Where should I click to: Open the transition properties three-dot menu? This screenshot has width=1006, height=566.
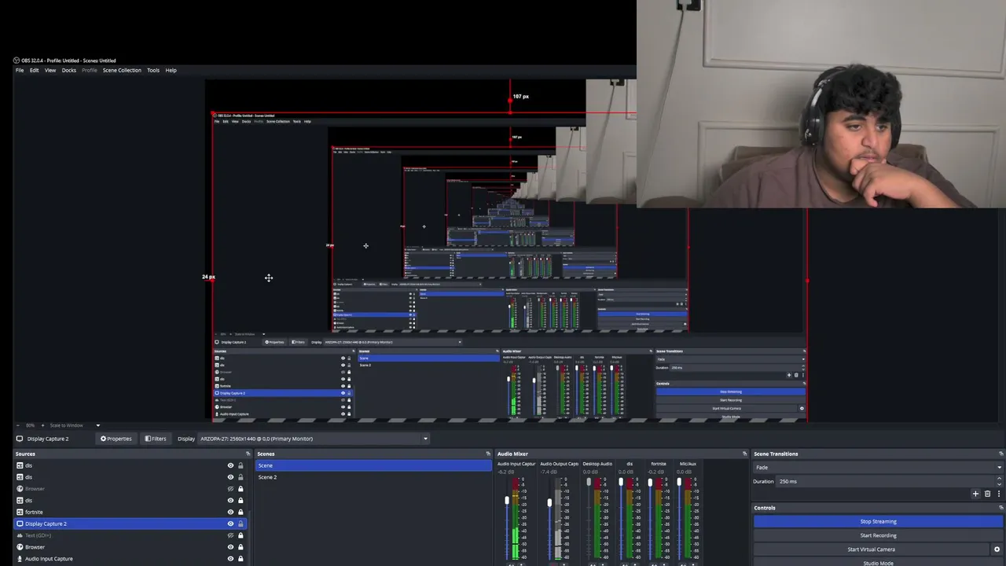998,494
